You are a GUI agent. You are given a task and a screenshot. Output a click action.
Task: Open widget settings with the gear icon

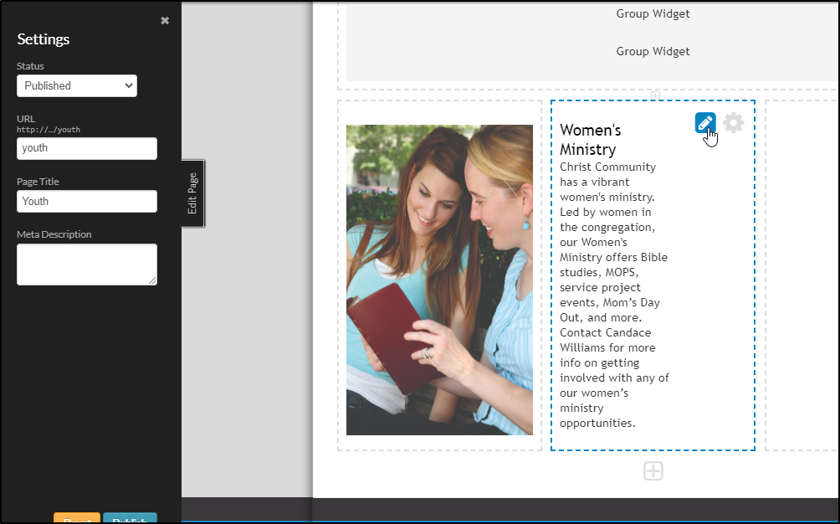coord(734,123)
